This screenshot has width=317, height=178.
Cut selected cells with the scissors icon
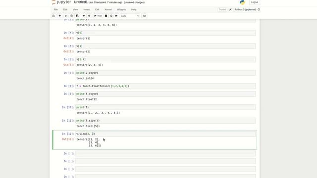(66, 16)
